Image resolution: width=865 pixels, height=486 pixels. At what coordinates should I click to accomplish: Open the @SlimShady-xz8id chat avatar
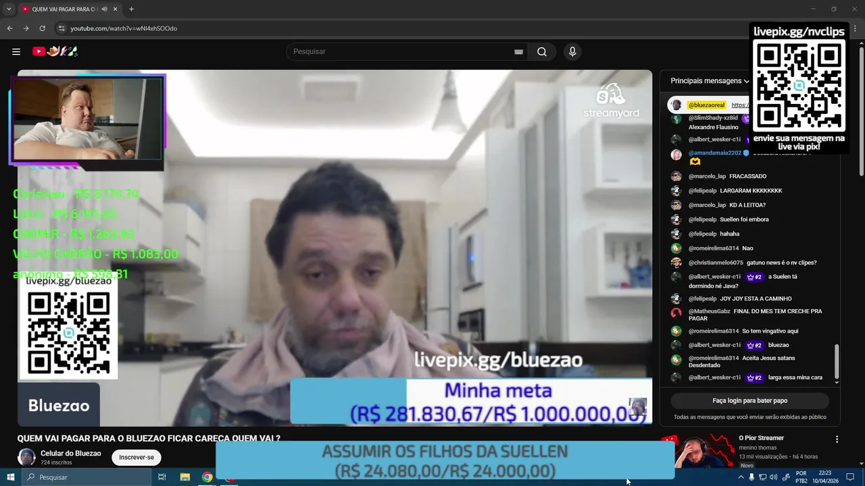tap(676, 119)
